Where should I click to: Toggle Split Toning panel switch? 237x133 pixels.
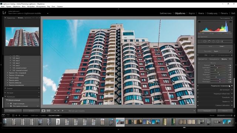pyautogui.click(x=198, y=86)
